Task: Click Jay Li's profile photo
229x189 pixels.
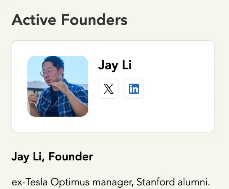Action: click(58, 86)
